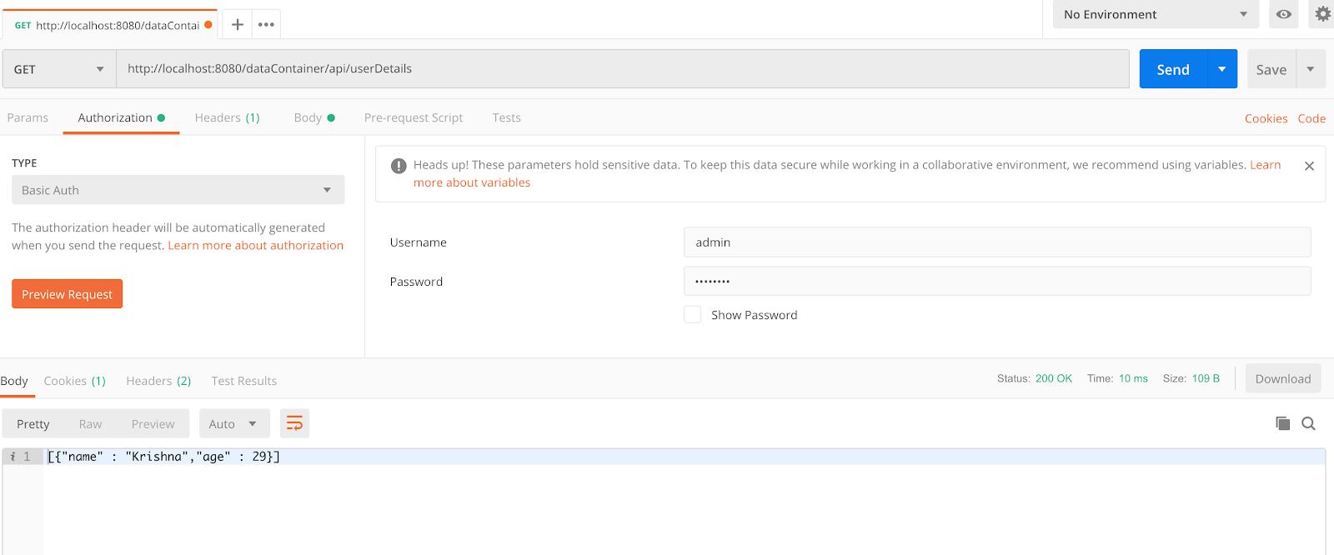Switch response view to Preview
The width and height of the screenshot is (1334, 555).
(x=153, y=424)
